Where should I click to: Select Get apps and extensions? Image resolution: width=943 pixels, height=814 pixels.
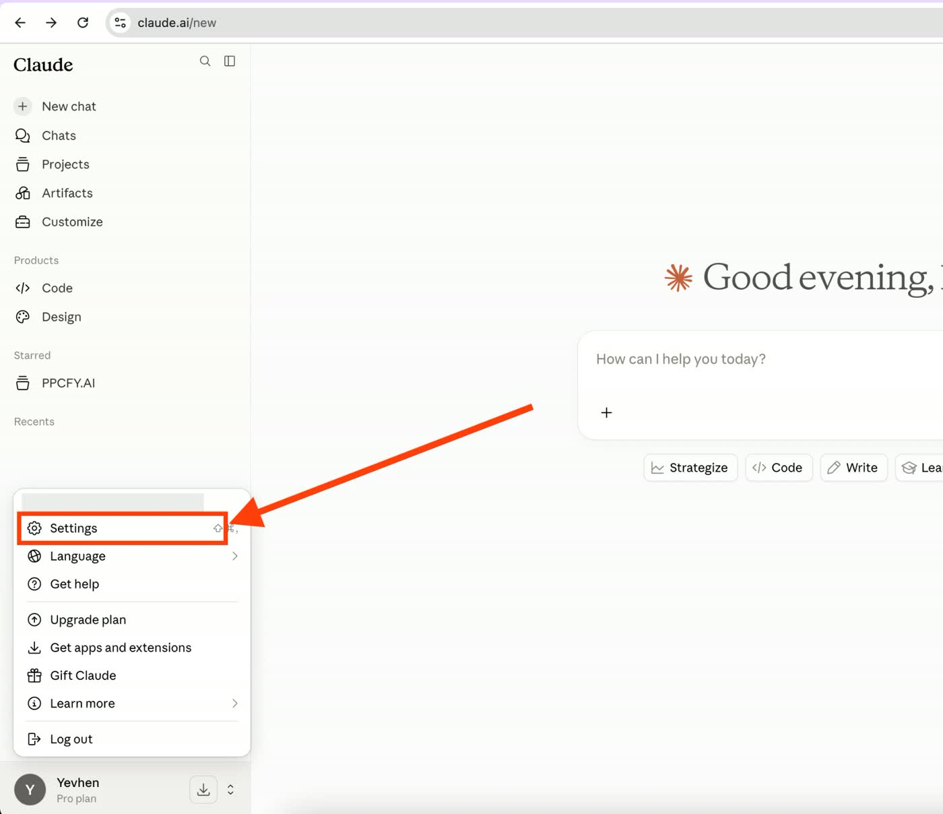tap(132, 648)
